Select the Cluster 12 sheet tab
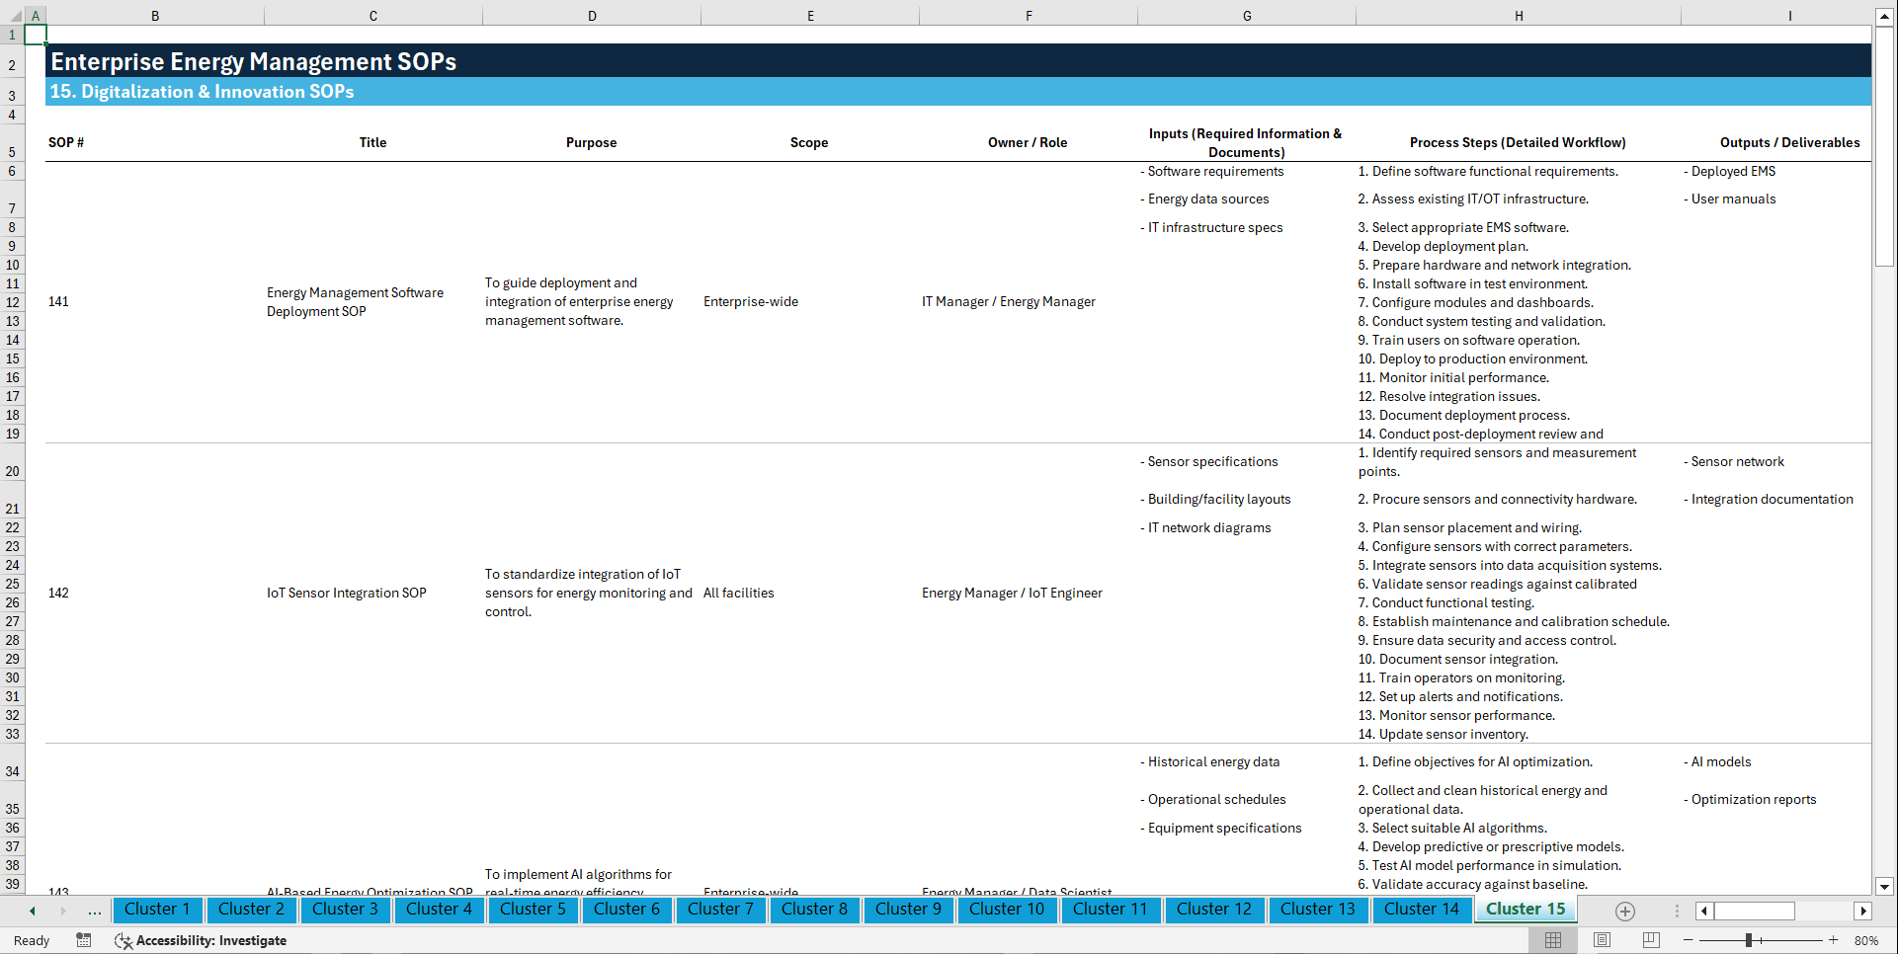This screenshot has height=954, width=1898. pos(1214,910)
